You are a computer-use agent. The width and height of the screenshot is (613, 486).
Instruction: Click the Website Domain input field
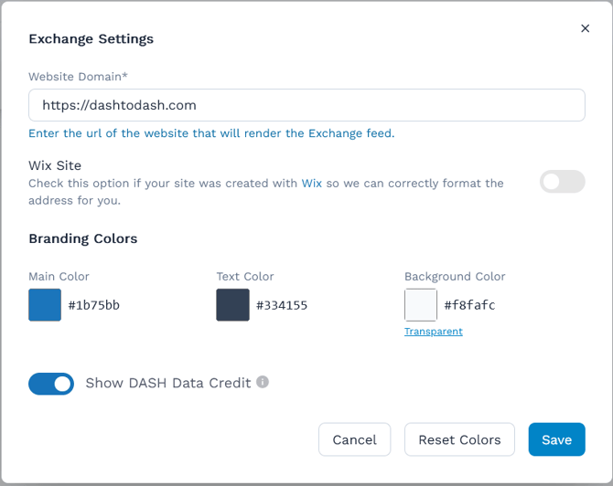pos(306,105)
